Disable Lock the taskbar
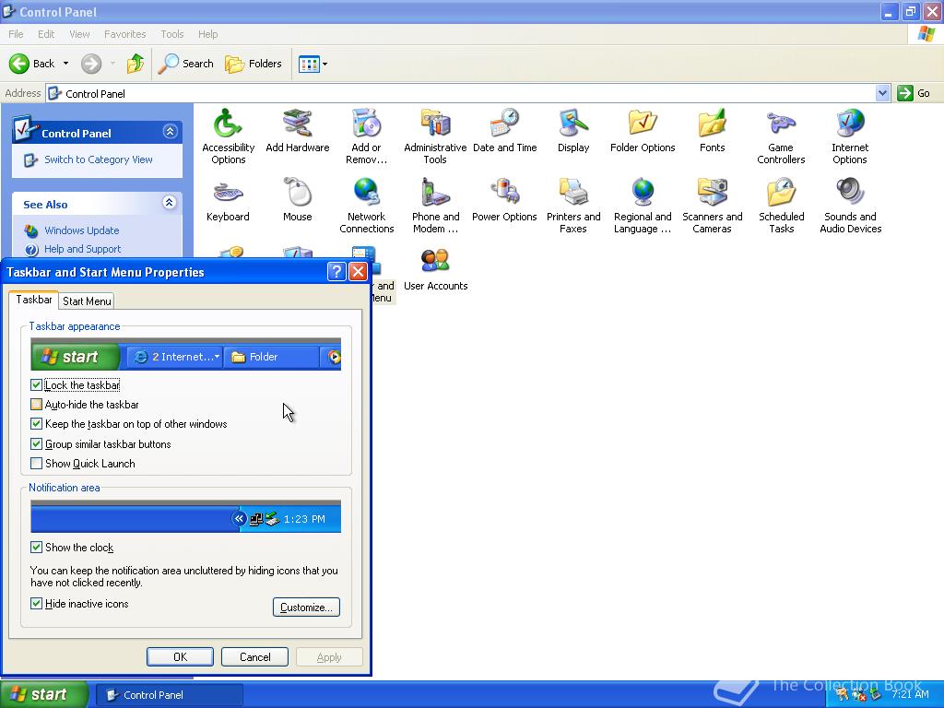 click(x=36, y=384)
